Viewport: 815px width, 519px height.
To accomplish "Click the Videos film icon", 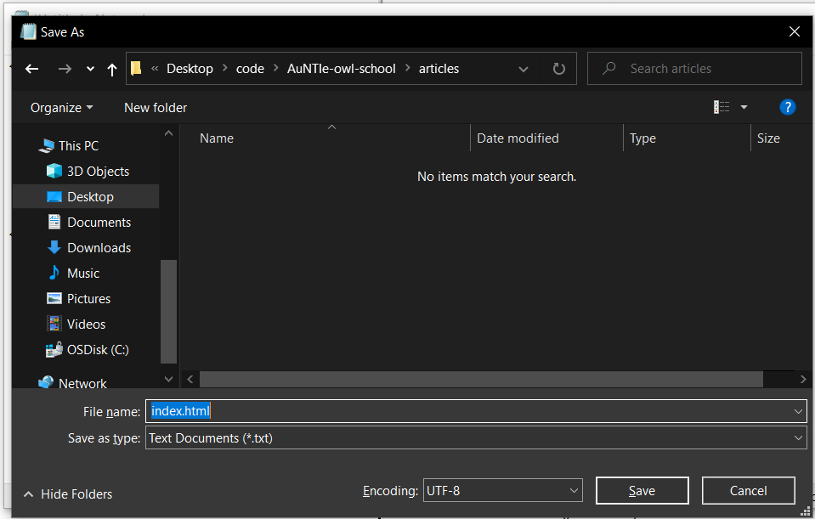I will click(x=54, y=324).
